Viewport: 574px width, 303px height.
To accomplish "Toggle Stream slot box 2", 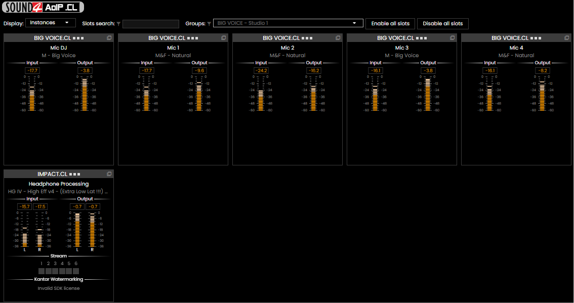I will coord(48,271).
